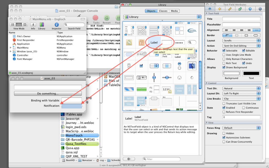Image resolution: width=269 pixels, height=168 pixels.
Task: Enable Uses Single Line Mode
Action: [x=224, y=55]
